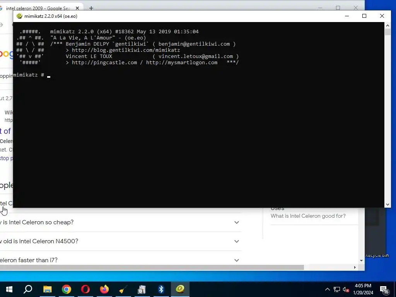Launch Firefox from taskbar
Viewport: 396px width, 297px height.
tap(104, 289)
